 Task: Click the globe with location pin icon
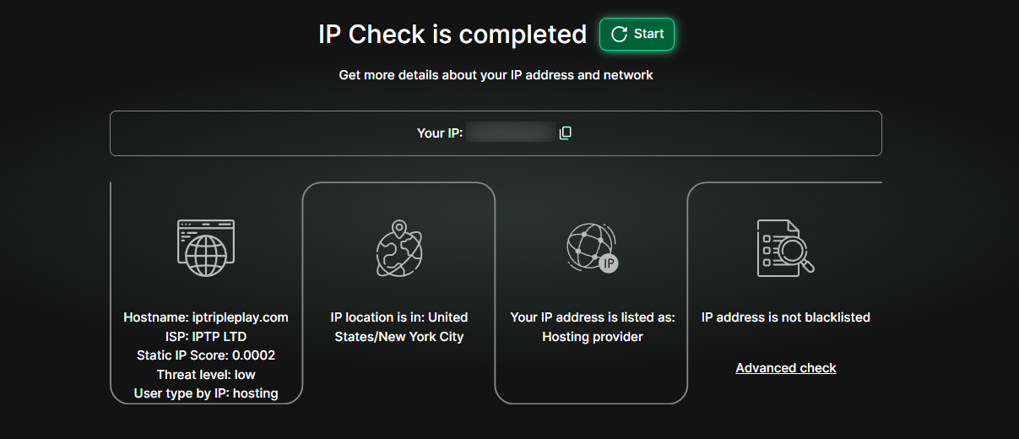click(x=398, y=248)
